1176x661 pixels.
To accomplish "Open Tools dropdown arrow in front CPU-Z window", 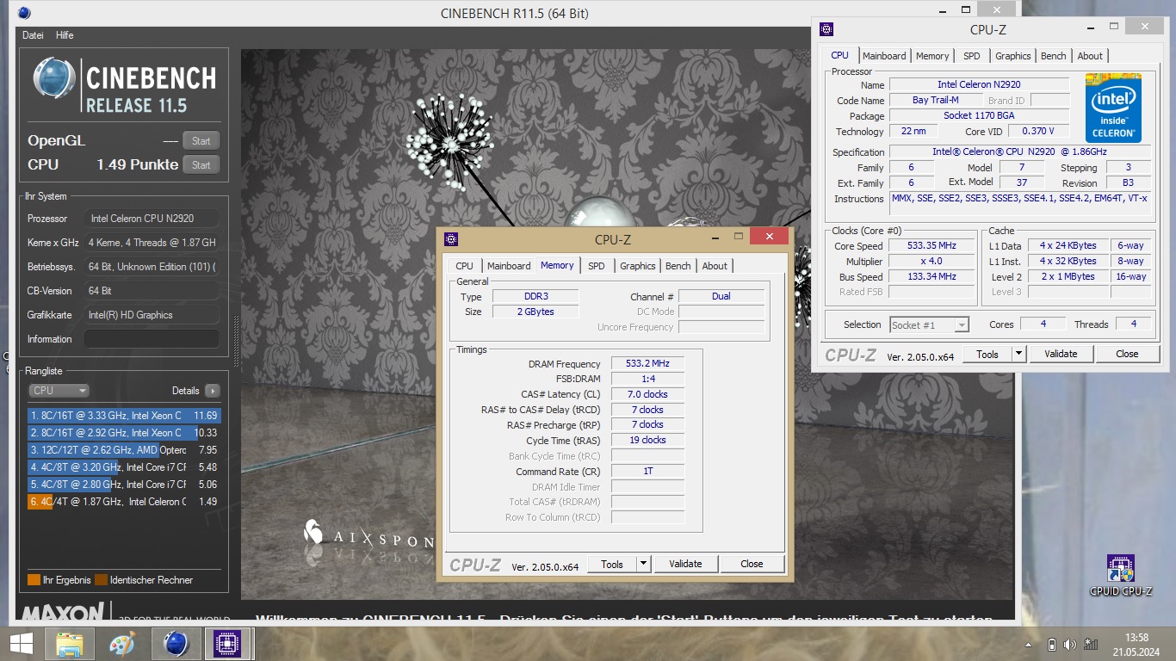I will click(643, 565).
